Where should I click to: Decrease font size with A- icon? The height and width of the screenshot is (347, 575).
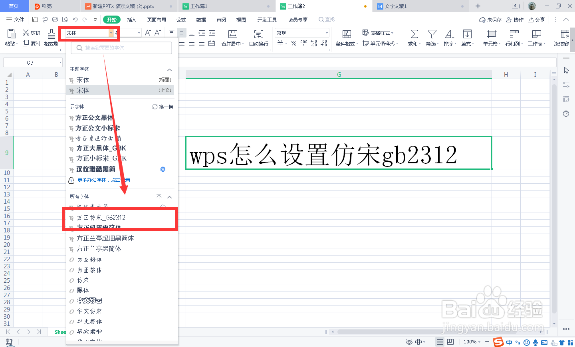coord(158,33)
